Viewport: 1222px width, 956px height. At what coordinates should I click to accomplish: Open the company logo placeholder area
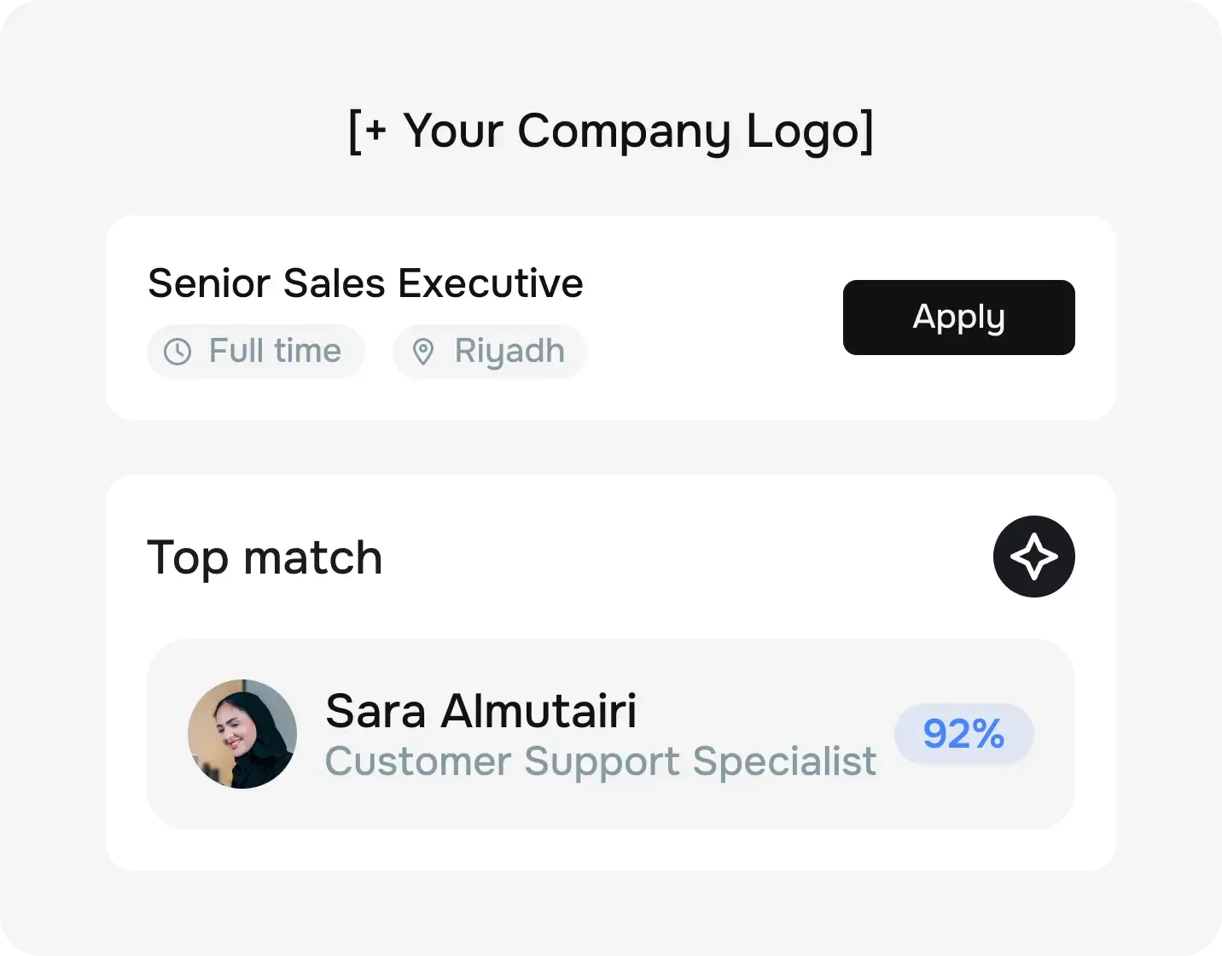(611, 131)
